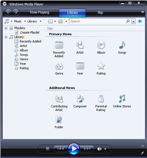Go back with the Back arrow button
Viewport: 147px width, 158px height.
[x=8, y=12]
